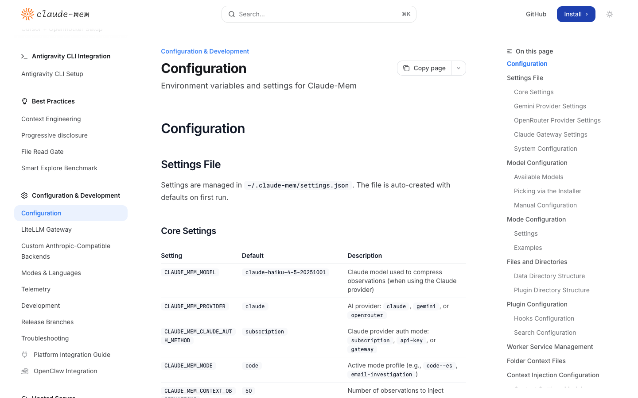Open the Copy page dropdown arrow
The height and width of the screenshot is (398, 638).
point(459,68)
